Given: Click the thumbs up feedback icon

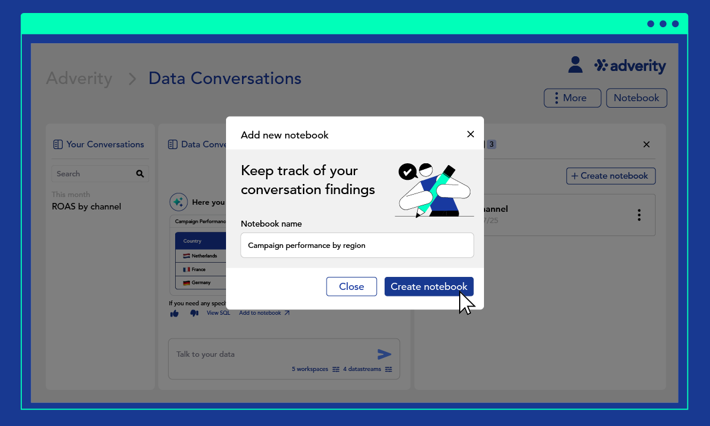Looking at the screenshot, I should 175,313.
